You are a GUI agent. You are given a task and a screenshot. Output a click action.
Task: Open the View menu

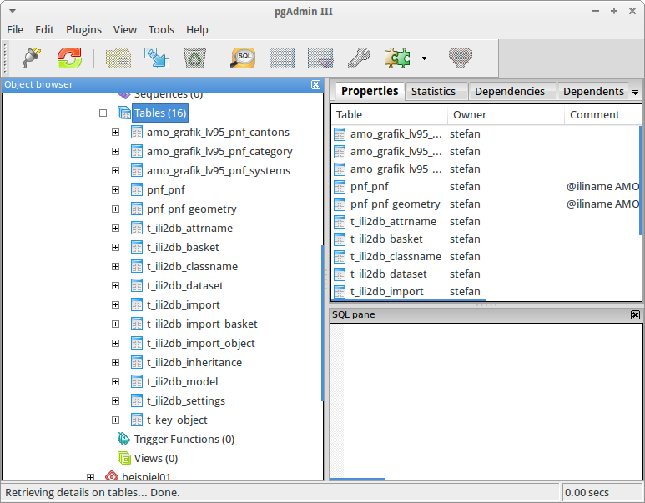[x=125, y=29]
